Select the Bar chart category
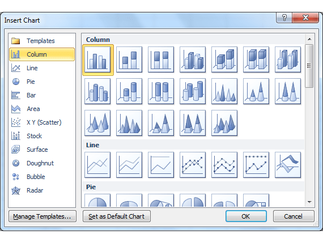323x243 pixels. tap(42, 95)
